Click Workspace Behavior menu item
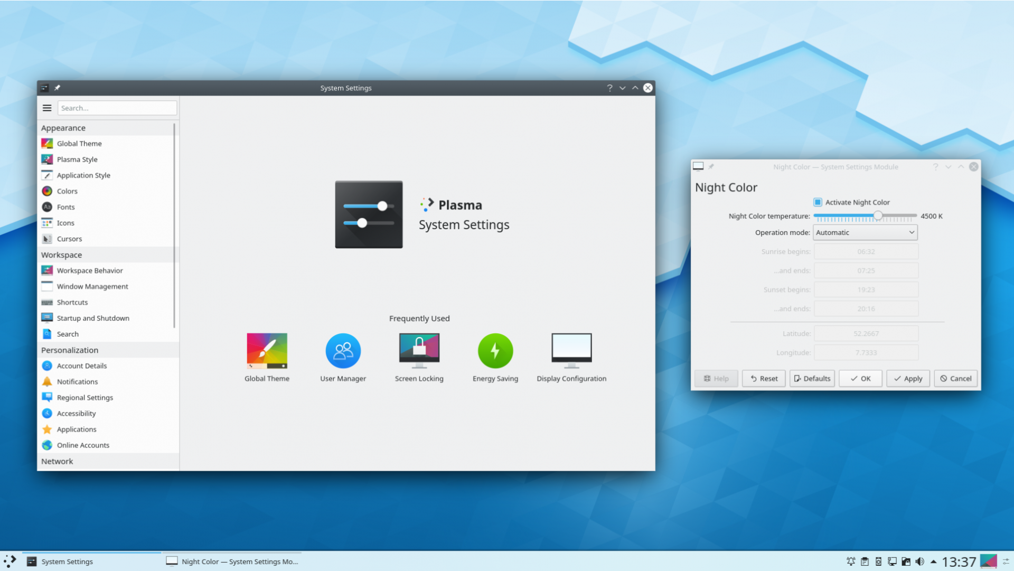 (90, 270)
